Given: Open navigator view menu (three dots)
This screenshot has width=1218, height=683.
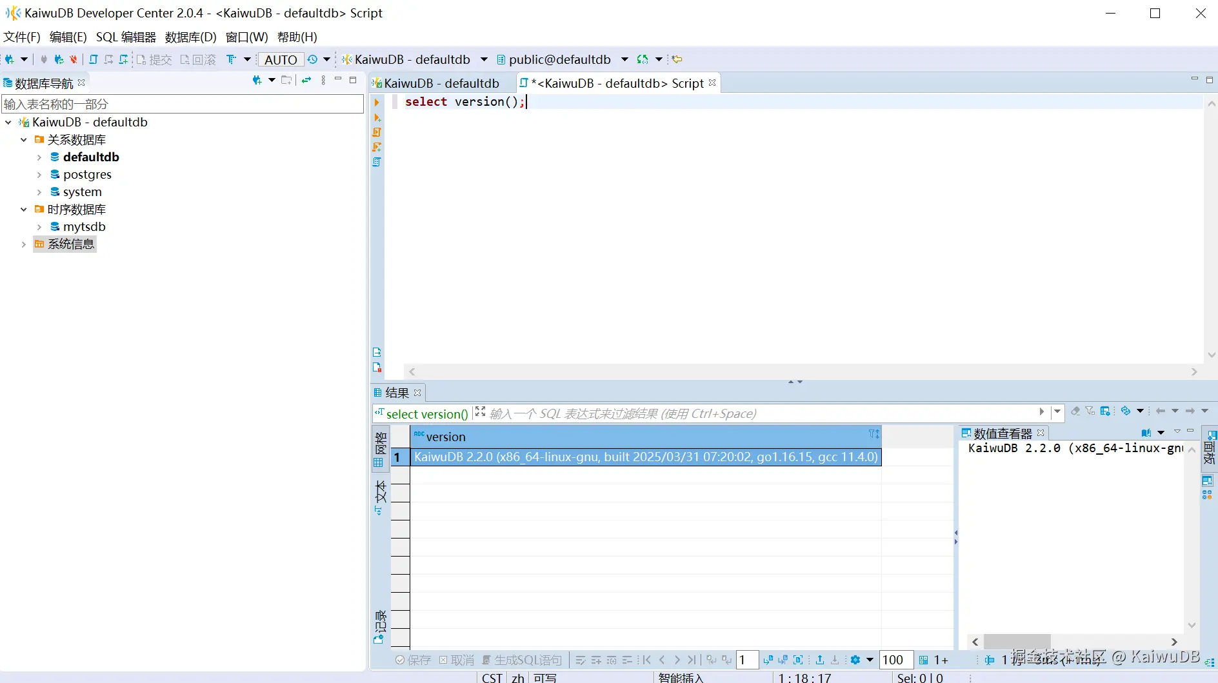Looking at the screenshot, I should (x=323, y=81).
